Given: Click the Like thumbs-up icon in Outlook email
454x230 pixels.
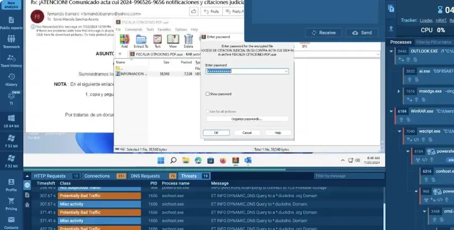Looking at the screenshot, I should tap(194, 11).
